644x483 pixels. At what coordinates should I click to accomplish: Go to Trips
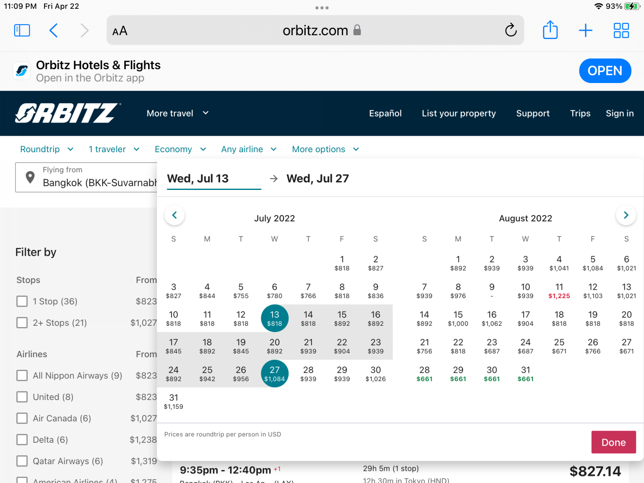pos(580,113)
